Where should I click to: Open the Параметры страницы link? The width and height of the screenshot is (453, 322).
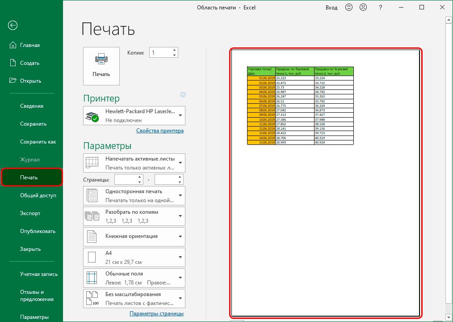tap(156, 314)
